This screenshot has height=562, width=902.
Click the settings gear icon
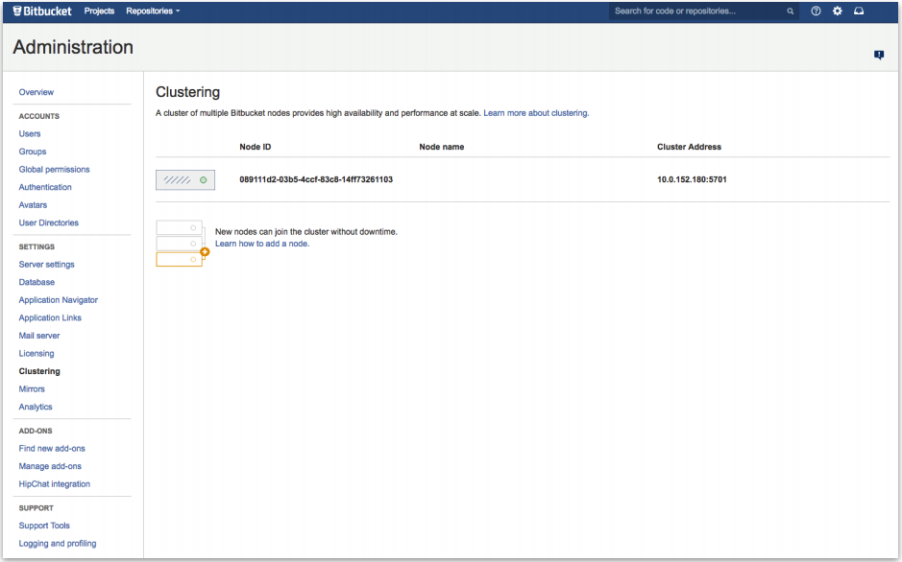[838, 12]
